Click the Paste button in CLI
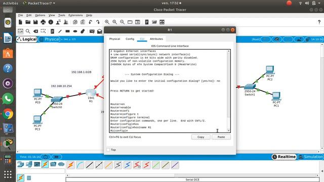Viewport: 324px width, 182px height. [x=221, y=137]
